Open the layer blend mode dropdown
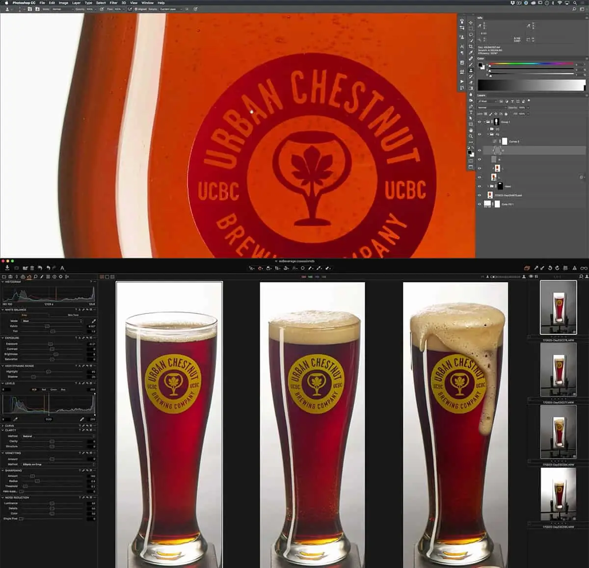Image resolution: width=589 pixels, height=568 pixels. (x=492, y=107)
